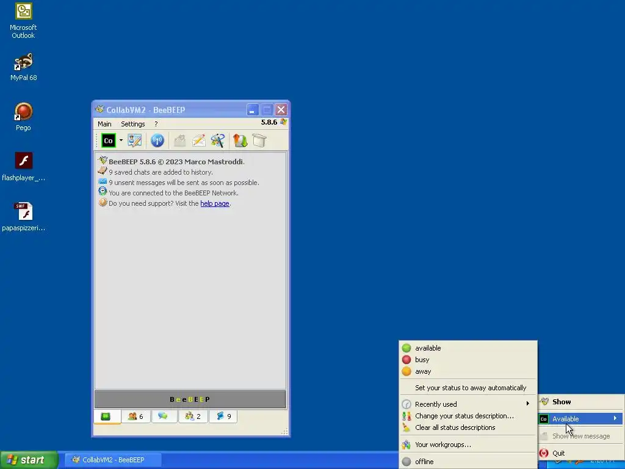The image size is (625, 469).
Task: Select the papaspizzeria SWF file icon
Action: [x=24, y=217]
